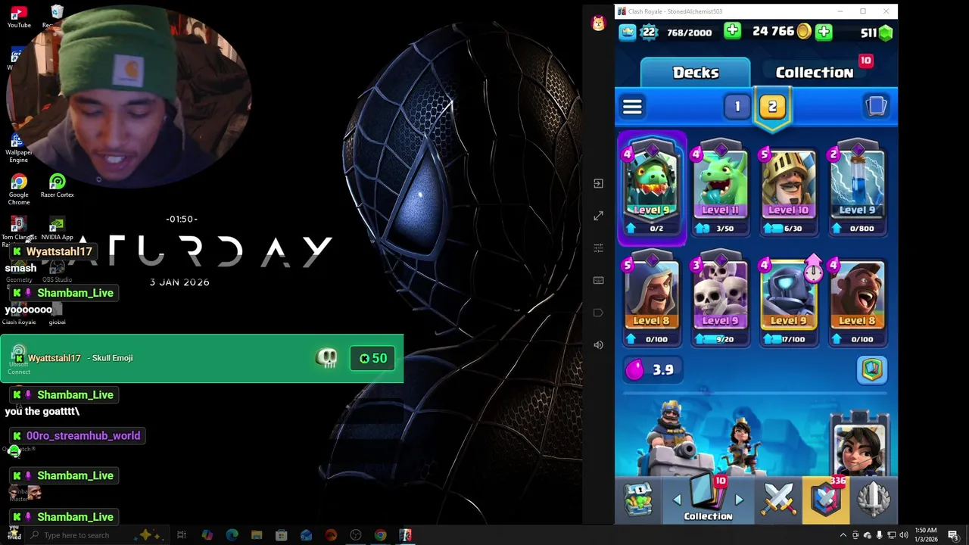Open the YouTube desktop shortcut
This screenshot has height=545, width=969.
pyautogui.click(x=19, y=17)
